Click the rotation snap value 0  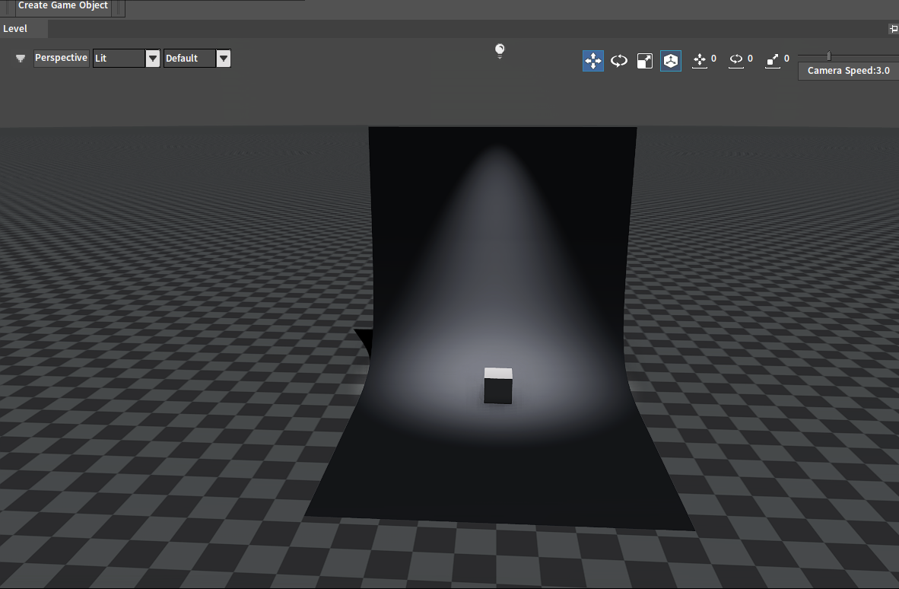[750, 59]
